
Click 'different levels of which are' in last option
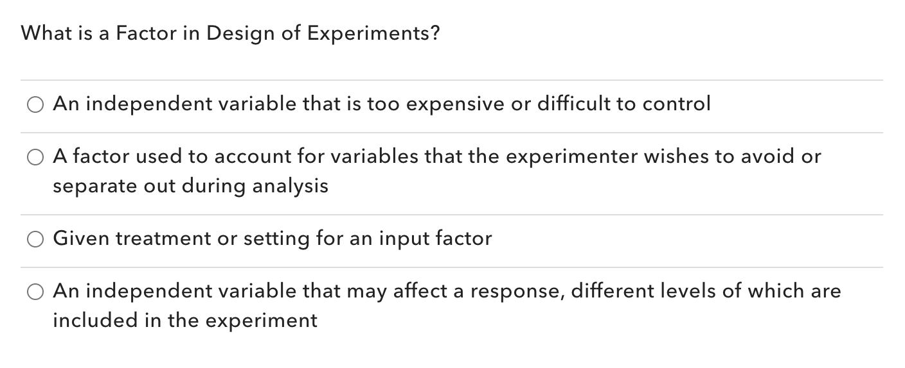click(x=706, y=291)
